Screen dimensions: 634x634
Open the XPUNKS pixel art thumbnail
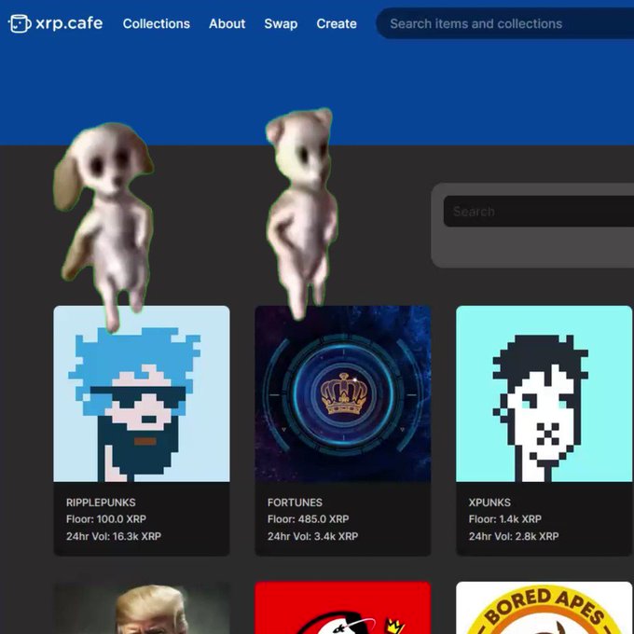pos(544,393)
